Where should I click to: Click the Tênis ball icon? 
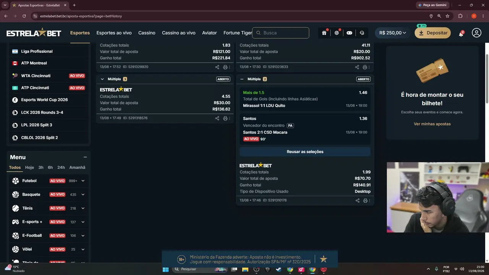tap(15, 208)
